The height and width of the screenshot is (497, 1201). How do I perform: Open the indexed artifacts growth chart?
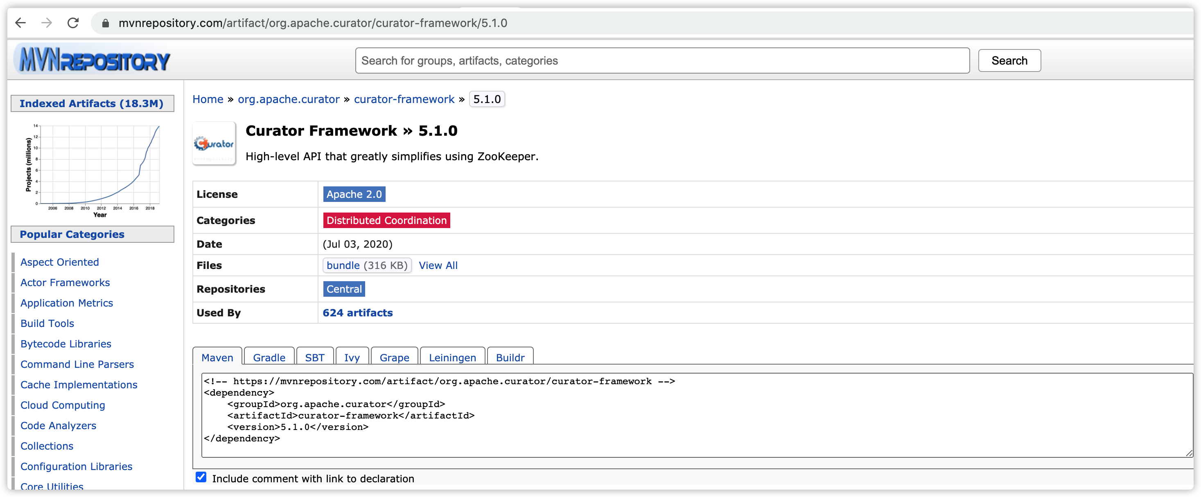click(x=93, y=170)
